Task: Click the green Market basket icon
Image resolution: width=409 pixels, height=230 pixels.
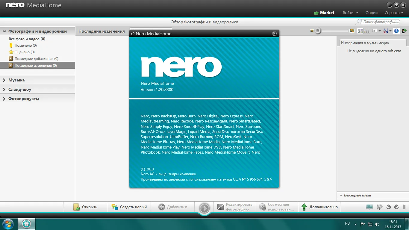Action: 316,13
